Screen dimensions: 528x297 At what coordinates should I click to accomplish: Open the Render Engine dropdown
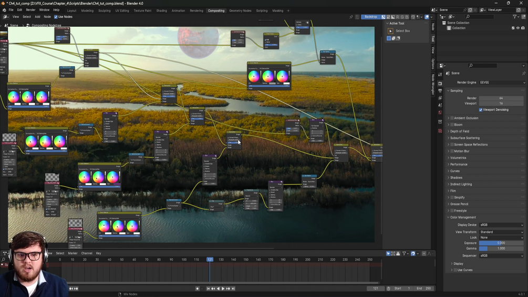(502, 83)
